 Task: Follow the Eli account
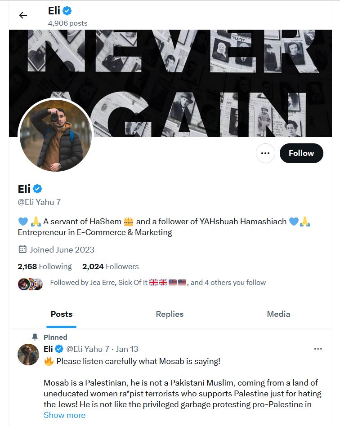pyautogui.click(x=301, y=153)
